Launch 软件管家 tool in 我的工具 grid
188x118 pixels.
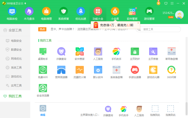click(x=80, y=54)
